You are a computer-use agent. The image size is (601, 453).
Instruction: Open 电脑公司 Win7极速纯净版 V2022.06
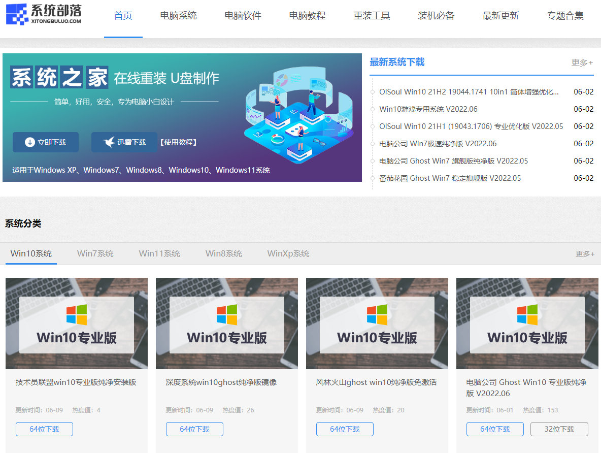pos(438,143)
